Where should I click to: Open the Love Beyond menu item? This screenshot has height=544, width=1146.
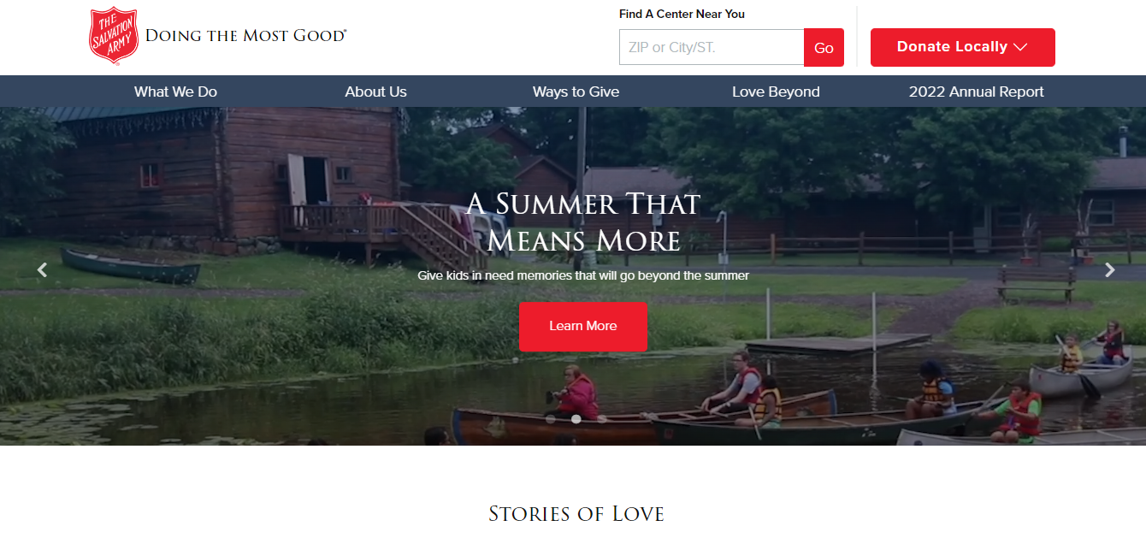(x=776, y=92)
